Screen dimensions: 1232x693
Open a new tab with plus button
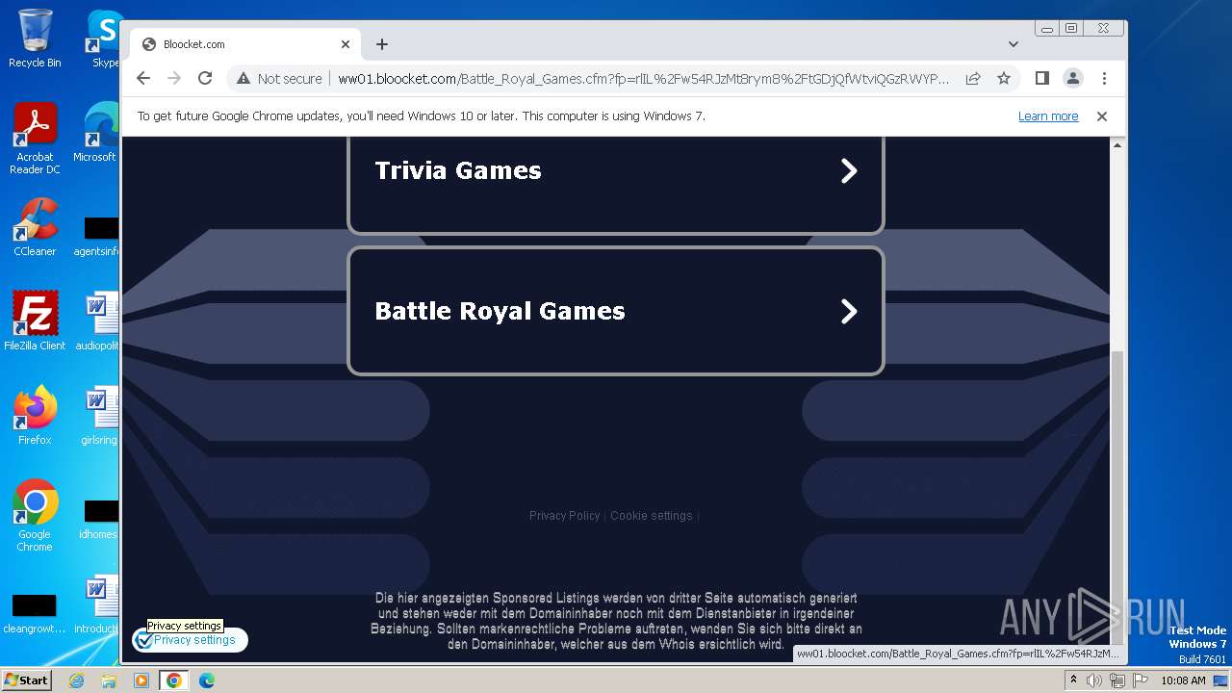pyautogui.click(x=382, y=44)
